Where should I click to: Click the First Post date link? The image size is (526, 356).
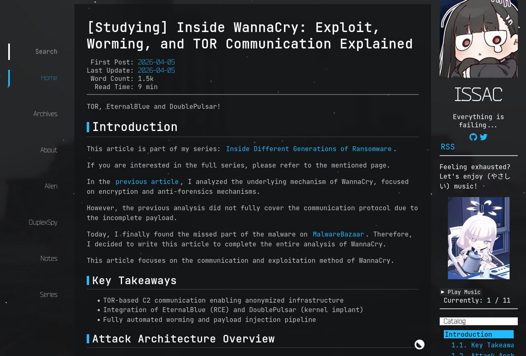156,62
